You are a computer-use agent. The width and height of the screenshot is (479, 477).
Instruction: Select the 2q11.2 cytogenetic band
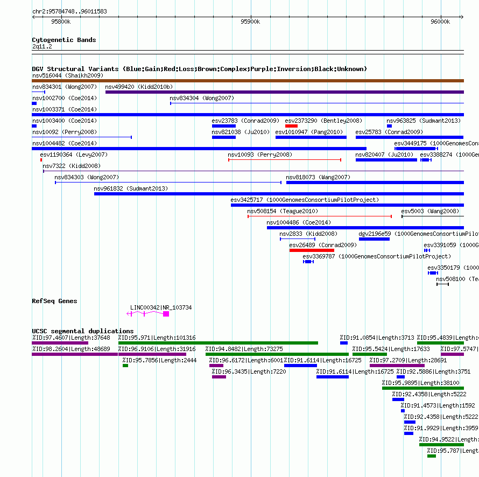point(248,52)
